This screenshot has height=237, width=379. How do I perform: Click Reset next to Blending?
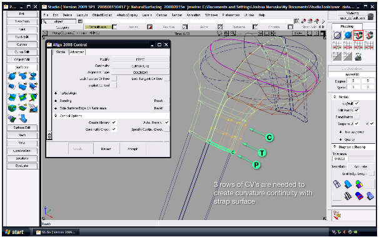pos(158,101)
